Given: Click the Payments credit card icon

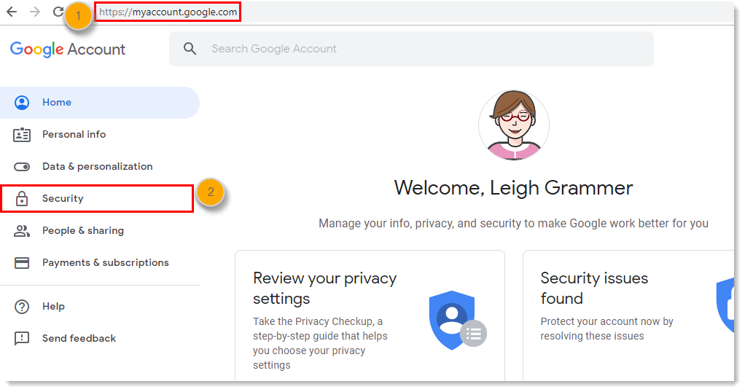Looking at the screenshot, I should (x=22, y=263).
